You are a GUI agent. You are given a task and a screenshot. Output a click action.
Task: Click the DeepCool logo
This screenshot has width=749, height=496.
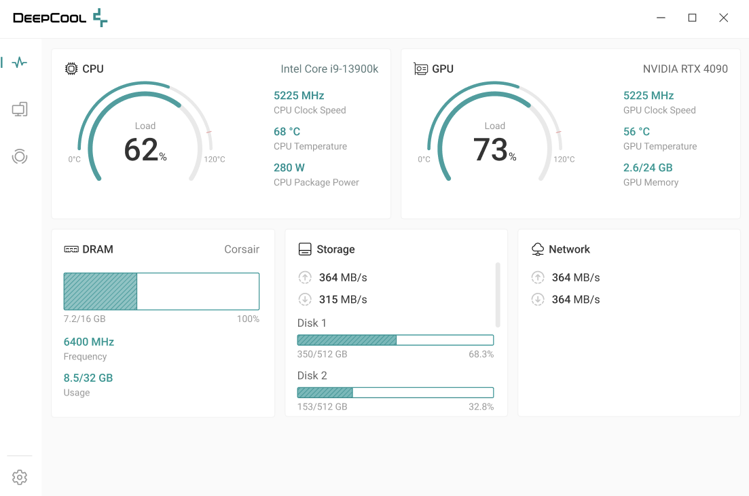pyautogui.click(x=60, y=18)
